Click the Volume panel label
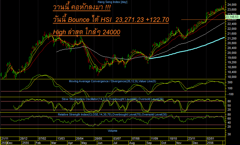 (x=112, y=131)
